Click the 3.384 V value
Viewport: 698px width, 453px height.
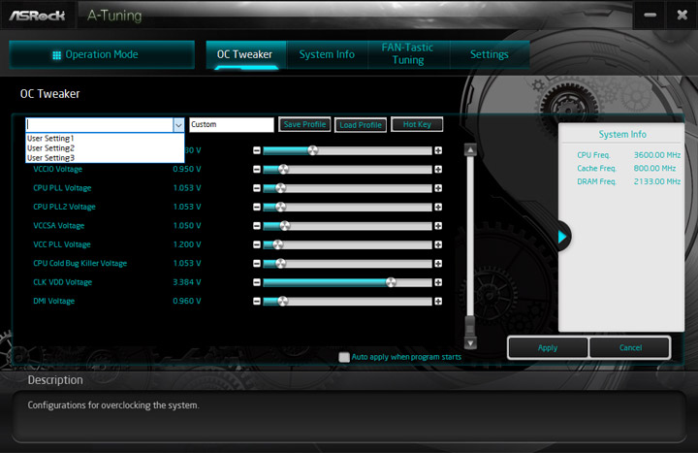187,282
